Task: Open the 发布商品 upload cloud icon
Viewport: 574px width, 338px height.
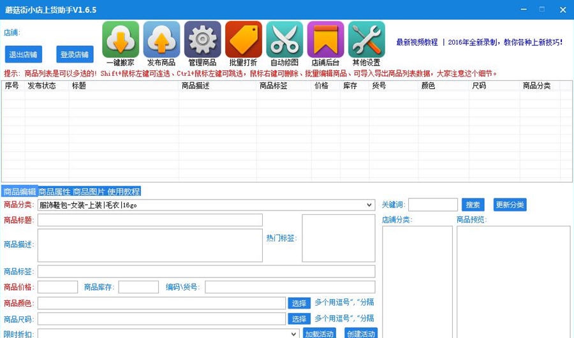Action: click(161, 40)
